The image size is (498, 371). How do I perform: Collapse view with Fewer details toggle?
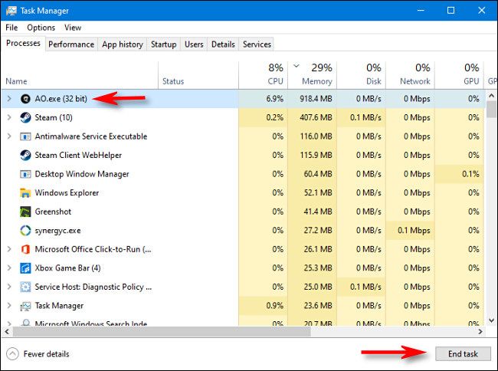point(38,354)
